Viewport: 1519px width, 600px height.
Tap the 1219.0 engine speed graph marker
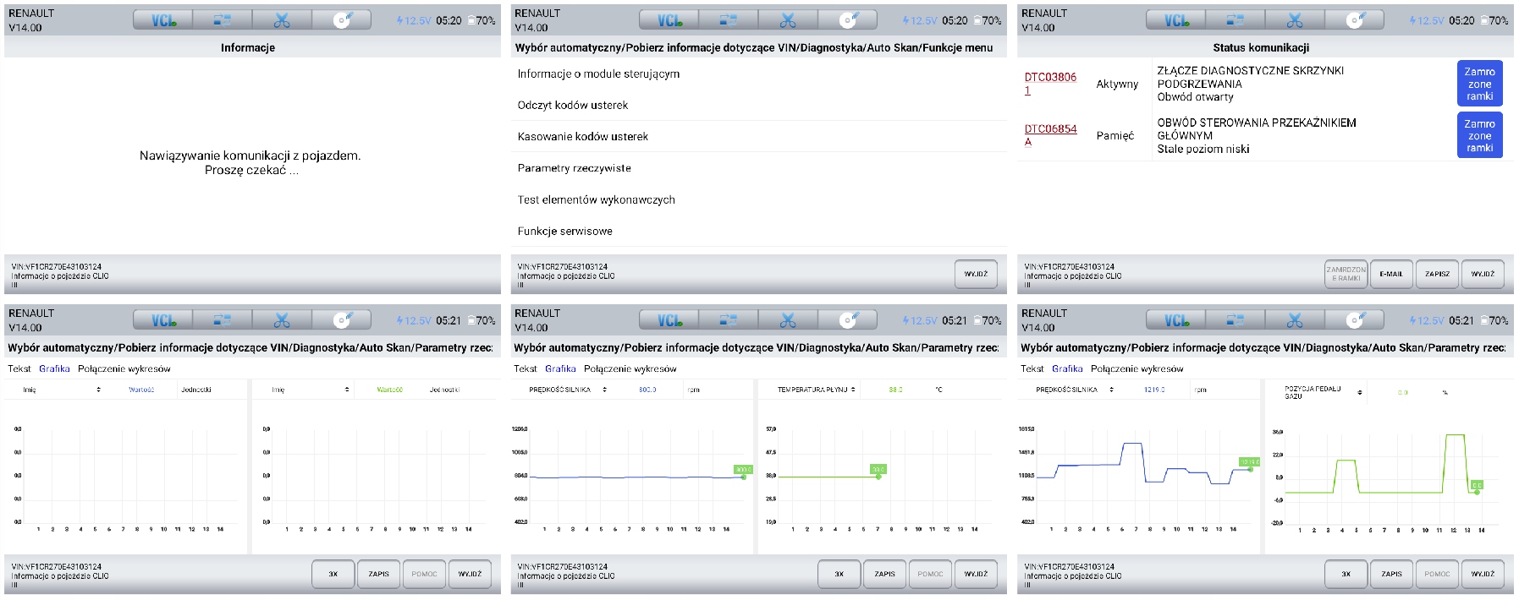(x=1249, y=461)
